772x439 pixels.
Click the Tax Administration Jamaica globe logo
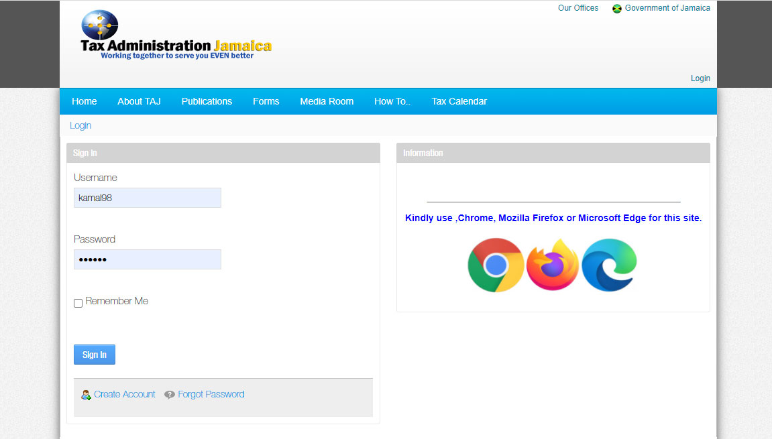coord(100,25)
